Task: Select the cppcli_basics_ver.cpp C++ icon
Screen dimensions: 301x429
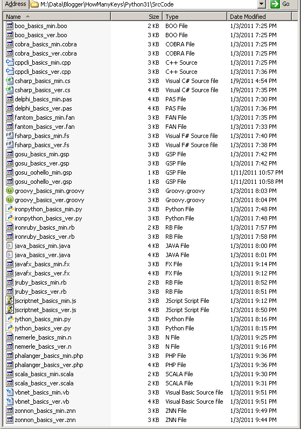Action: [x=10, y=72]
